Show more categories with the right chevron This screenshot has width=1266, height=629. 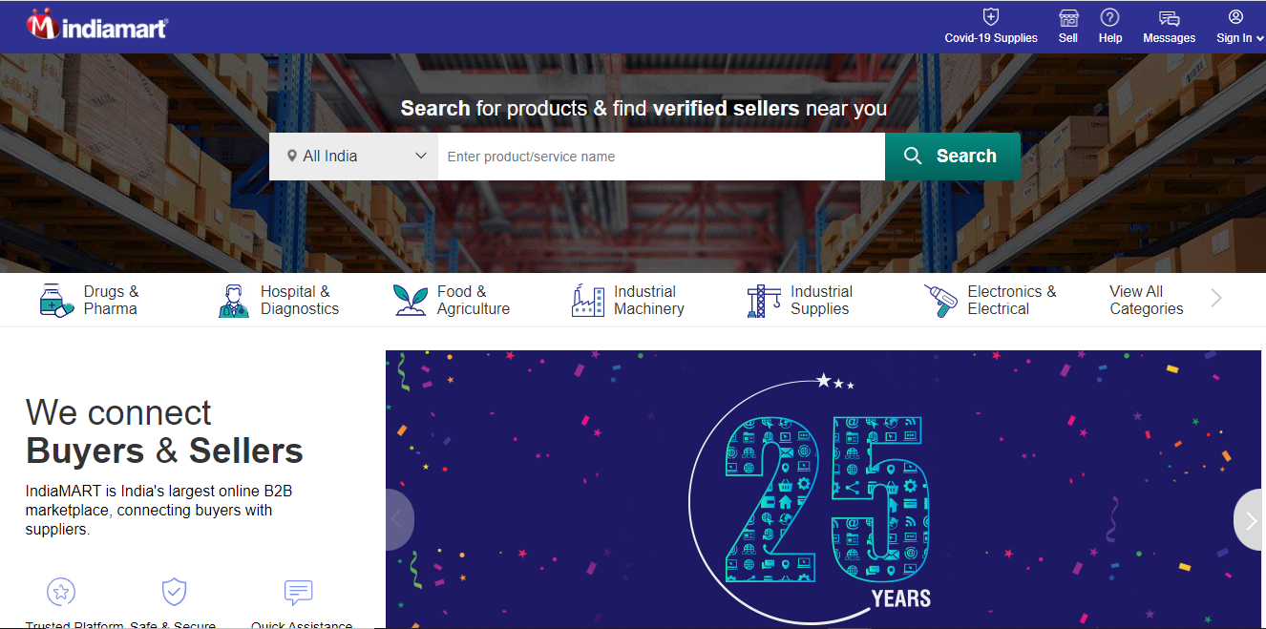coord(1216,299)
